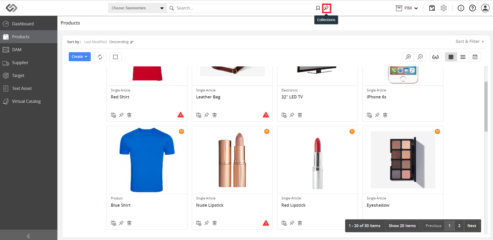Pin Blue Shirt to collection
This screenshot has height=240, width=493.
coord(122,223)
